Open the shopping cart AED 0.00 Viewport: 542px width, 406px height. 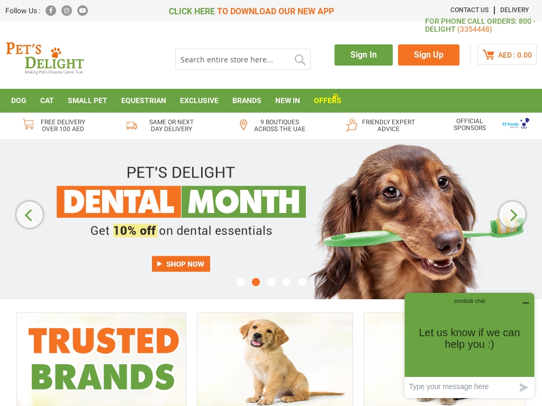click(507, 54)
